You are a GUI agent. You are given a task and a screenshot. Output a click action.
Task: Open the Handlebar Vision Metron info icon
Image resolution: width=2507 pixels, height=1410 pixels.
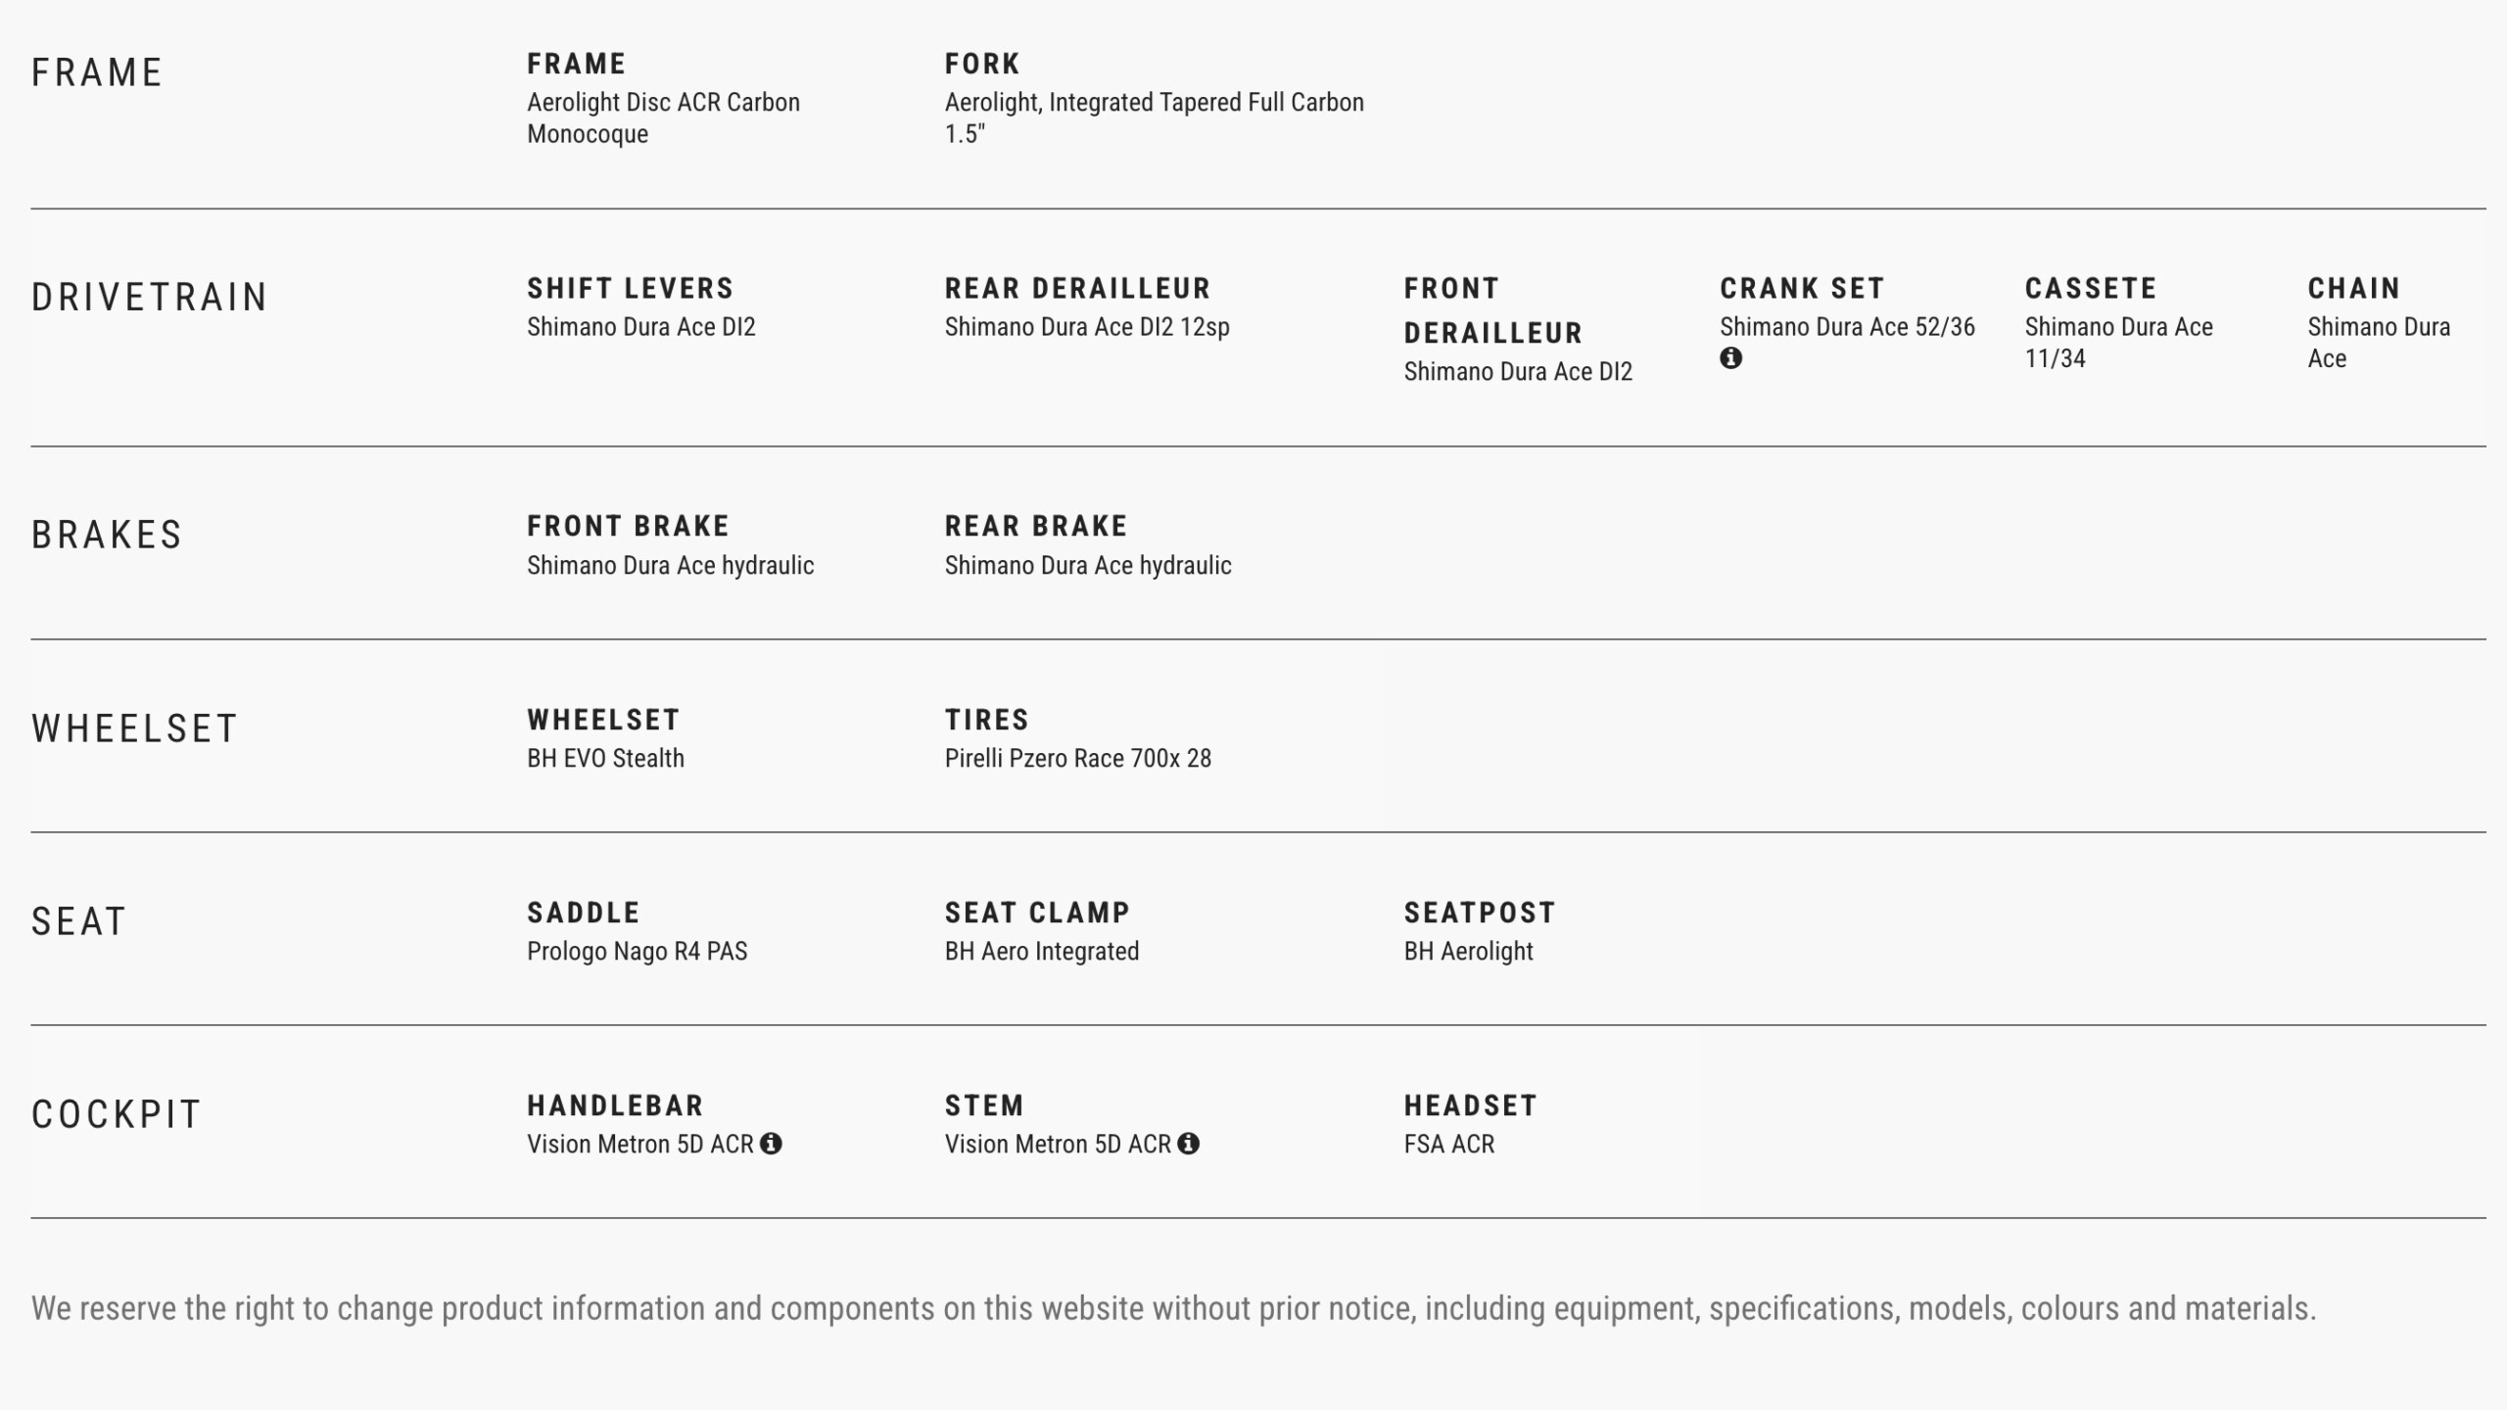click(x=771, y=1144)
